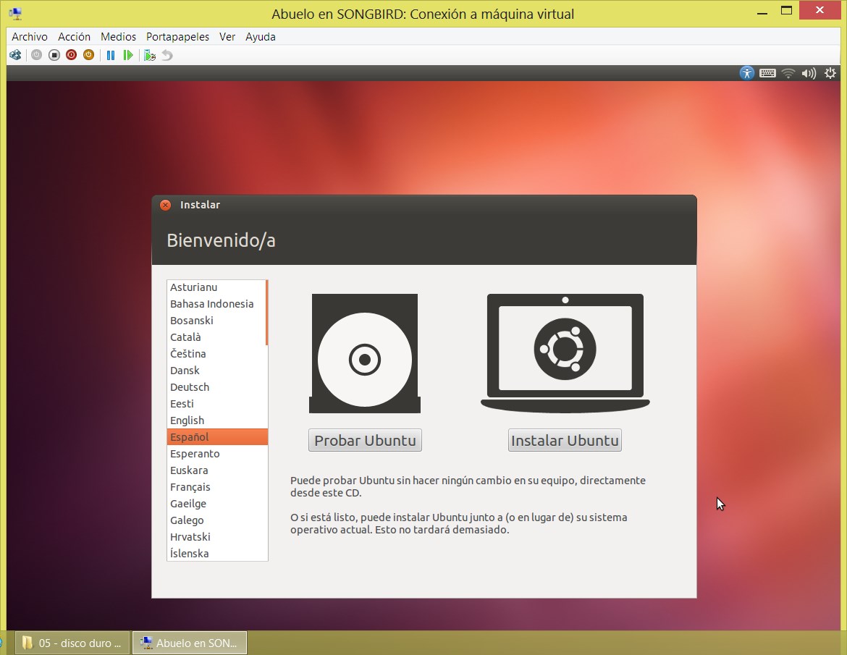The height and width of the screenshot is (655, 847).
Task: Click the CD disc image for trying Ubuntu
Action: (x=365, y=354)
